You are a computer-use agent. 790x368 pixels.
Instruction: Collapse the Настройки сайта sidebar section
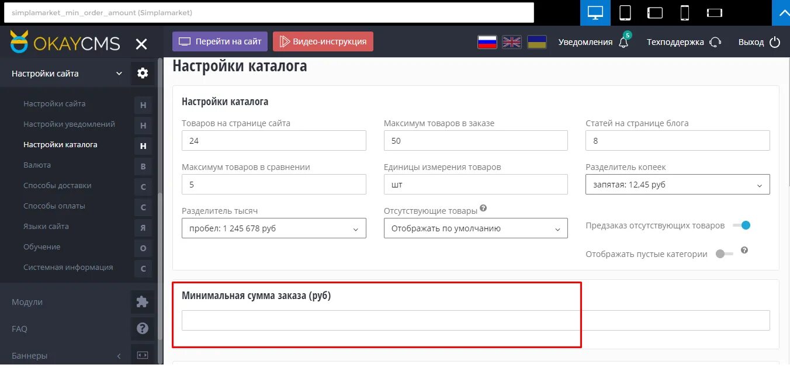pyautogui.click(x=119, y=74)
